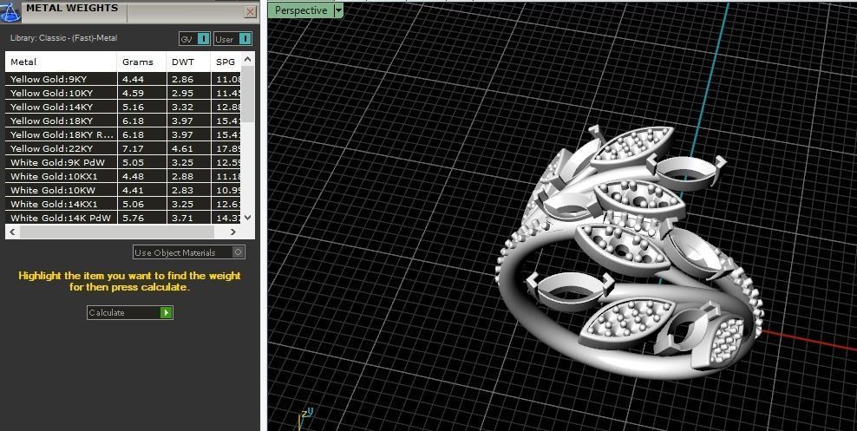Select the Yellow Gold:9KY row
This screenshot has height=431, width=857.
click(x=123, y=79)
